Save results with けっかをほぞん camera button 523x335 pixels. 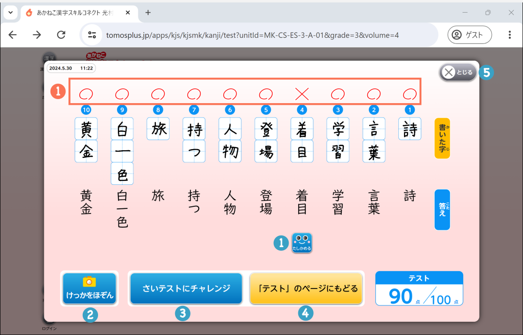pyautogui.click(x=89, y=289)
